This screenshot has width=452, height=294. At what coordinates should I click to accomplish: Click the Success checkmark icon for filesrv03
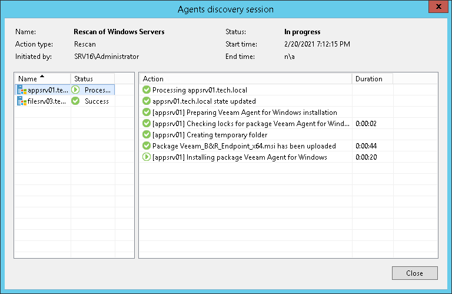tap(76, 101)
